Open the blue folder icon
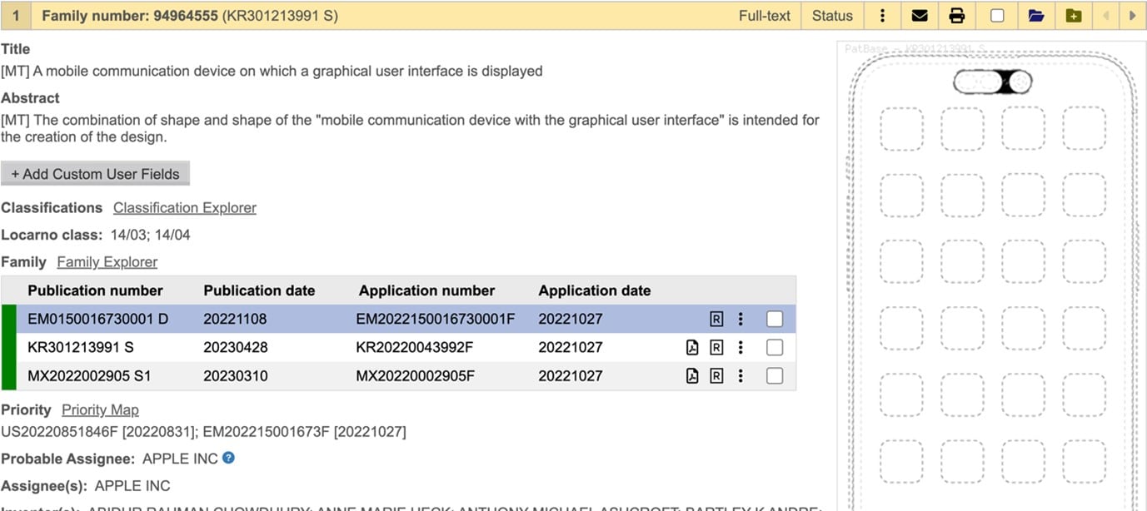 click(x=1035, y=16)
